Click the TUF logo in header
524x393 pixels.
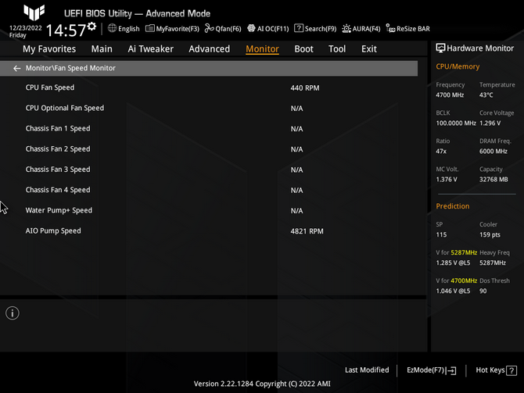pos(34,13)
